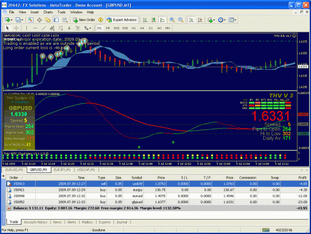Image resolution: width=311 pixels, height=234 pixels.
Task: Switch to the M30 timeframe
Action: point(125,28)
